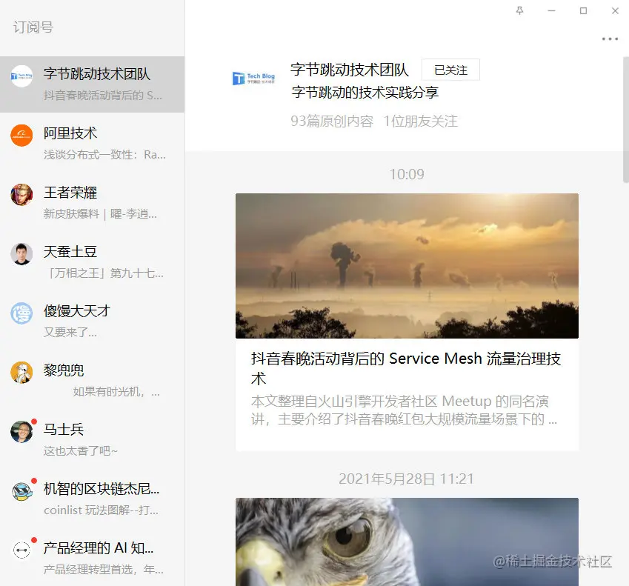Click preview text 浅谈分布式一致性: Ra...
629x586 pixels.
[104, 154]
